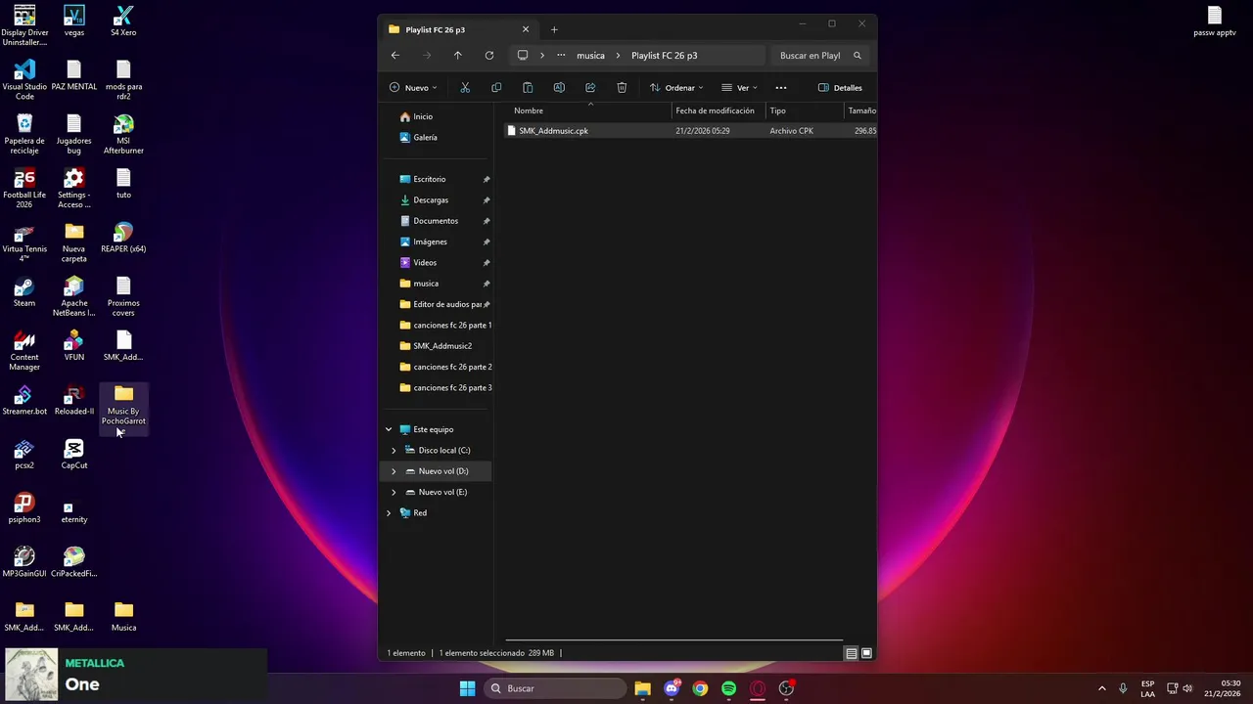
Task: Select the Streamer.bot desktop icon
Action: coord(24,400)
